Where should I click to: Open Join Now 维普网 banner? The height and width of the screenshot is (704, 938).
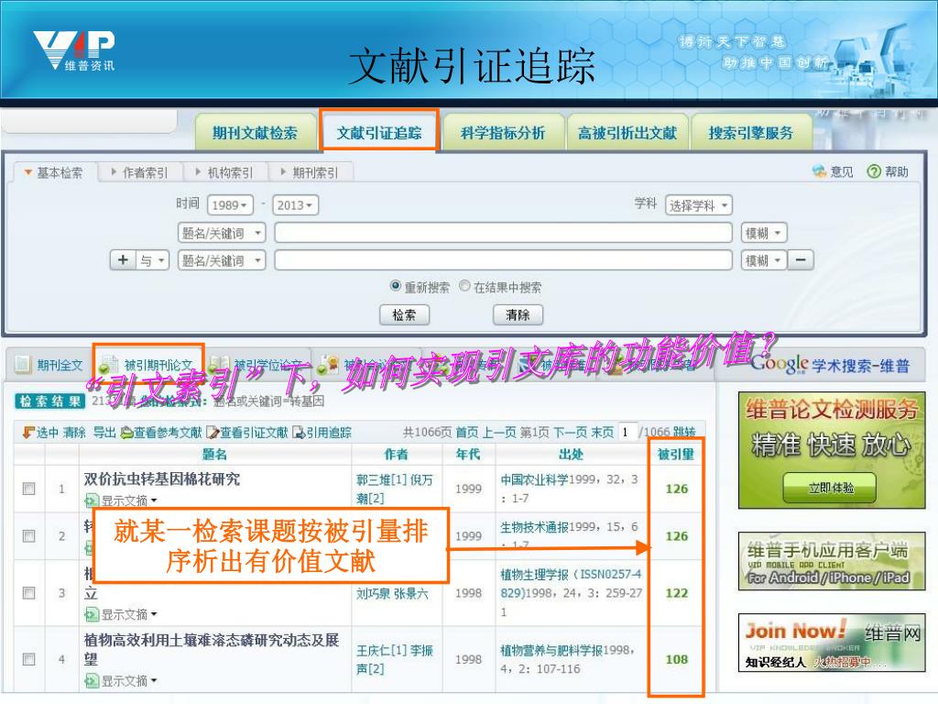tap(832, 643)
